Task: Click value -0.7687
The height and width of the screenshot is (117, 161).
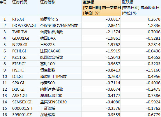Action: 113,76
